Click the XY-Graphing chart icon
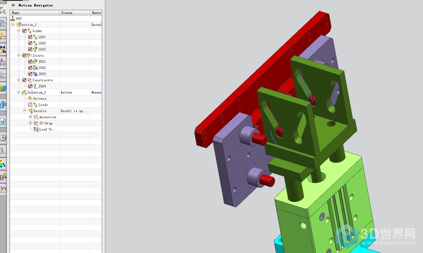This screenshot has height=253, width=423. coord(36,123)
